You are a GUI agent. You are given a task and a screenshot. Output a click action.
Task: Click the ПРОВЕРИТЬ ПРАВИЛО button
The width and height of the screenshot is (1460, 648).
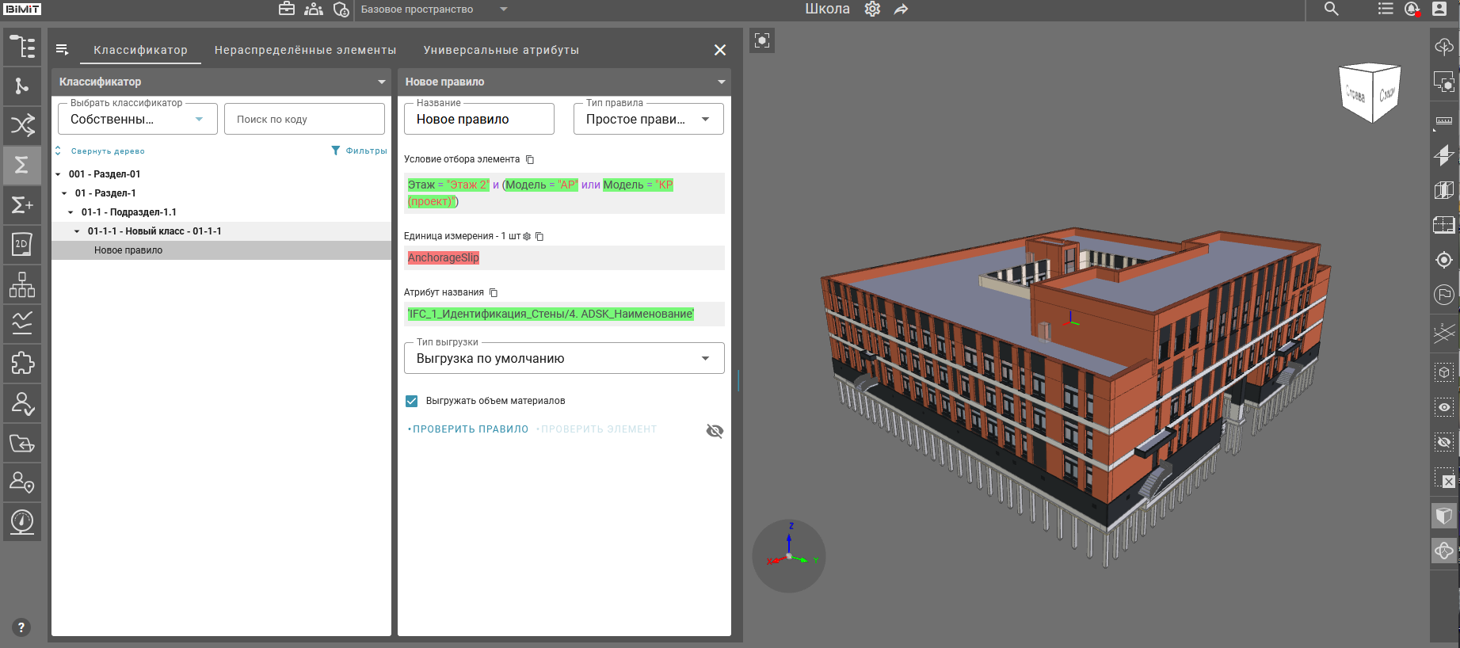470,429
